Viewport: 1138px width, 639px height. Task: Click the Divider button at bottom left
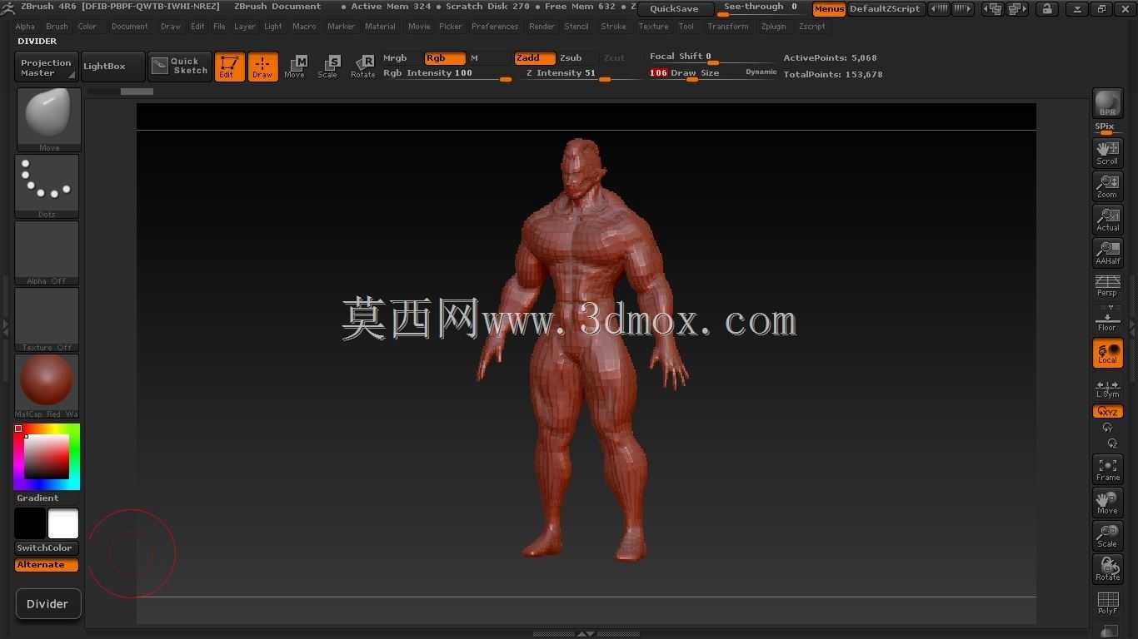pyautogui.click(x=47, y=604)
